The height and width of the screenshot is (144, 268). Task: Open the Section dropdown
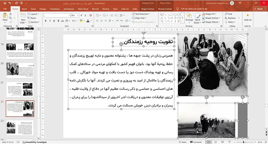coord(34,22)
